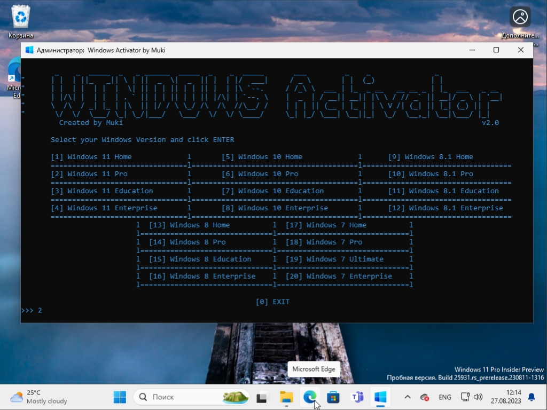The height and width of the screenshot is (410, 547).
Task: Minimize the Windows Activator window
Action: click(472, 50)
